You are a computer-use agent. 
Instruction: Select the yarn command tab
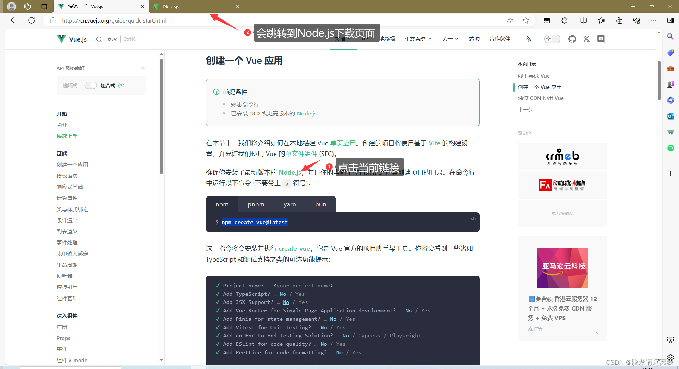click(290, 204)
